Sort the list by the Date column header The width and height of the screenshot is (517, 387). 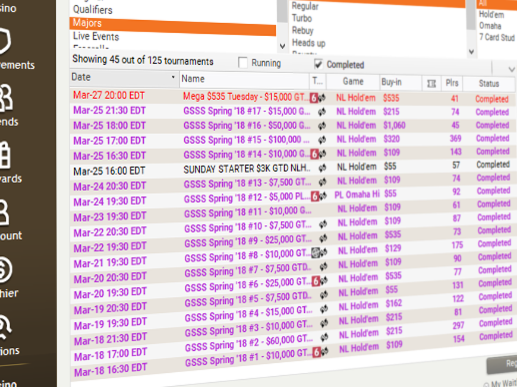[124, 78]
